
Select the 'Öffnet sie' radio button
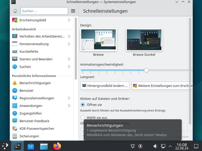pyautogui.click(x=83, y=105)
